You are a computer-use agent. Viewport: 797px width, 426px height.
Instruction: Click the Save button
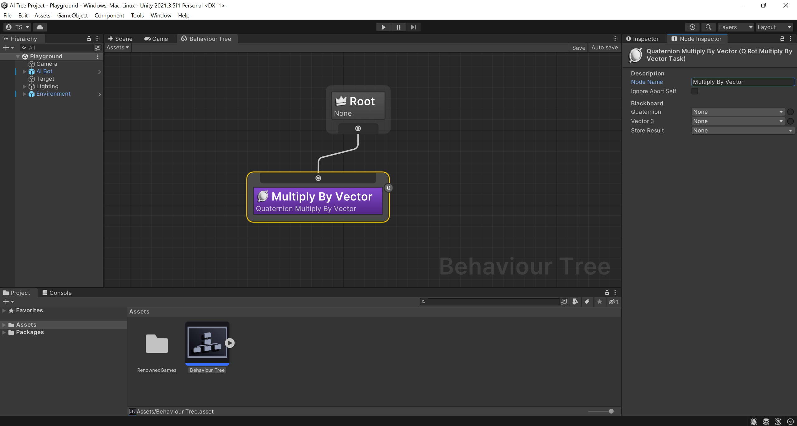578,48
